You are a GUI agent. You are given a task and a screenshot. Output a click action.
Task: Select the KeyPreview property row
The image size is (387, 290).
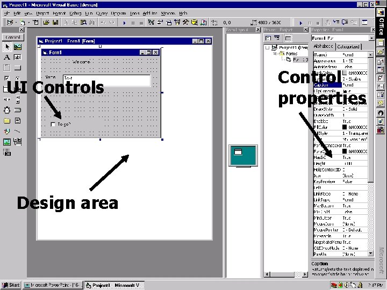[340, 182]
